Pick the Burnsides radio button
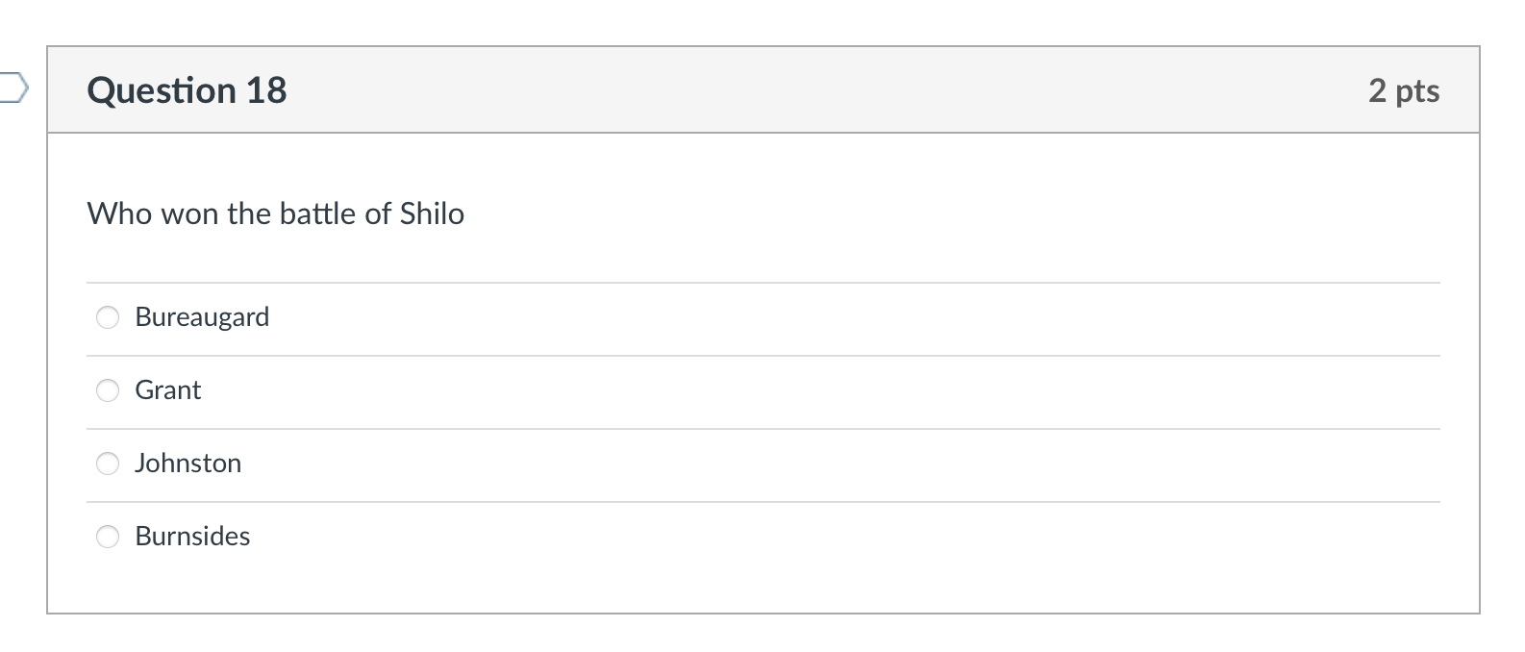 click(x=108, y=537)
